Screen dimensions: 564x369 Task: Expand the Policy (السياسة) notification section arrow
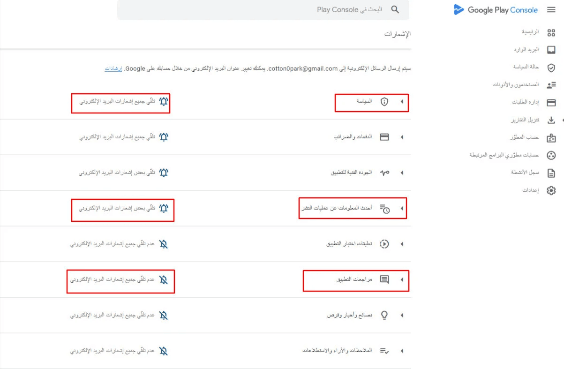402,102
